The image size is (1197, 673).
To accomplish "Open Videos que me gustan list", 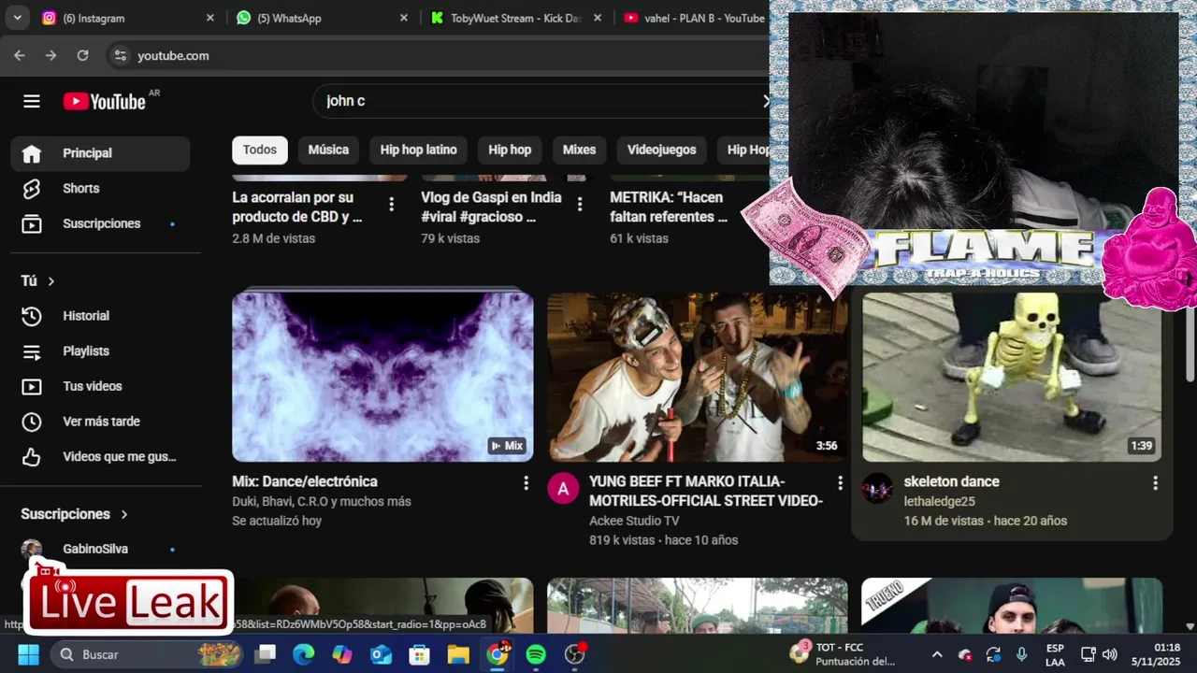I will (100, 457).
